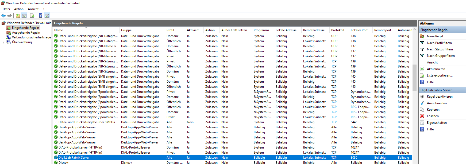Click the Hilfe icon under DigiLLab Fabrik Server
This screenshot has height=164, width=466.
(422, 129)
